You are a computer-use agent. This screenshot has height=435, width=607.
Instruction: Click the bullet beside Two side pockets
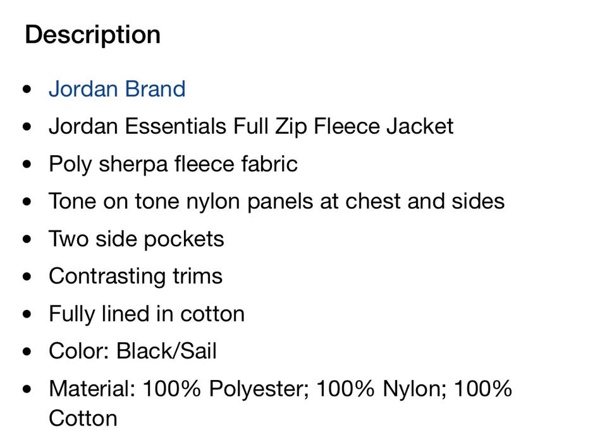(27, 239)
